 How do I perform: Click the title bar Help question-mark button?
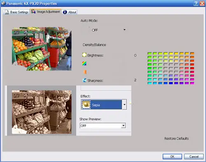tap(196, 3)
